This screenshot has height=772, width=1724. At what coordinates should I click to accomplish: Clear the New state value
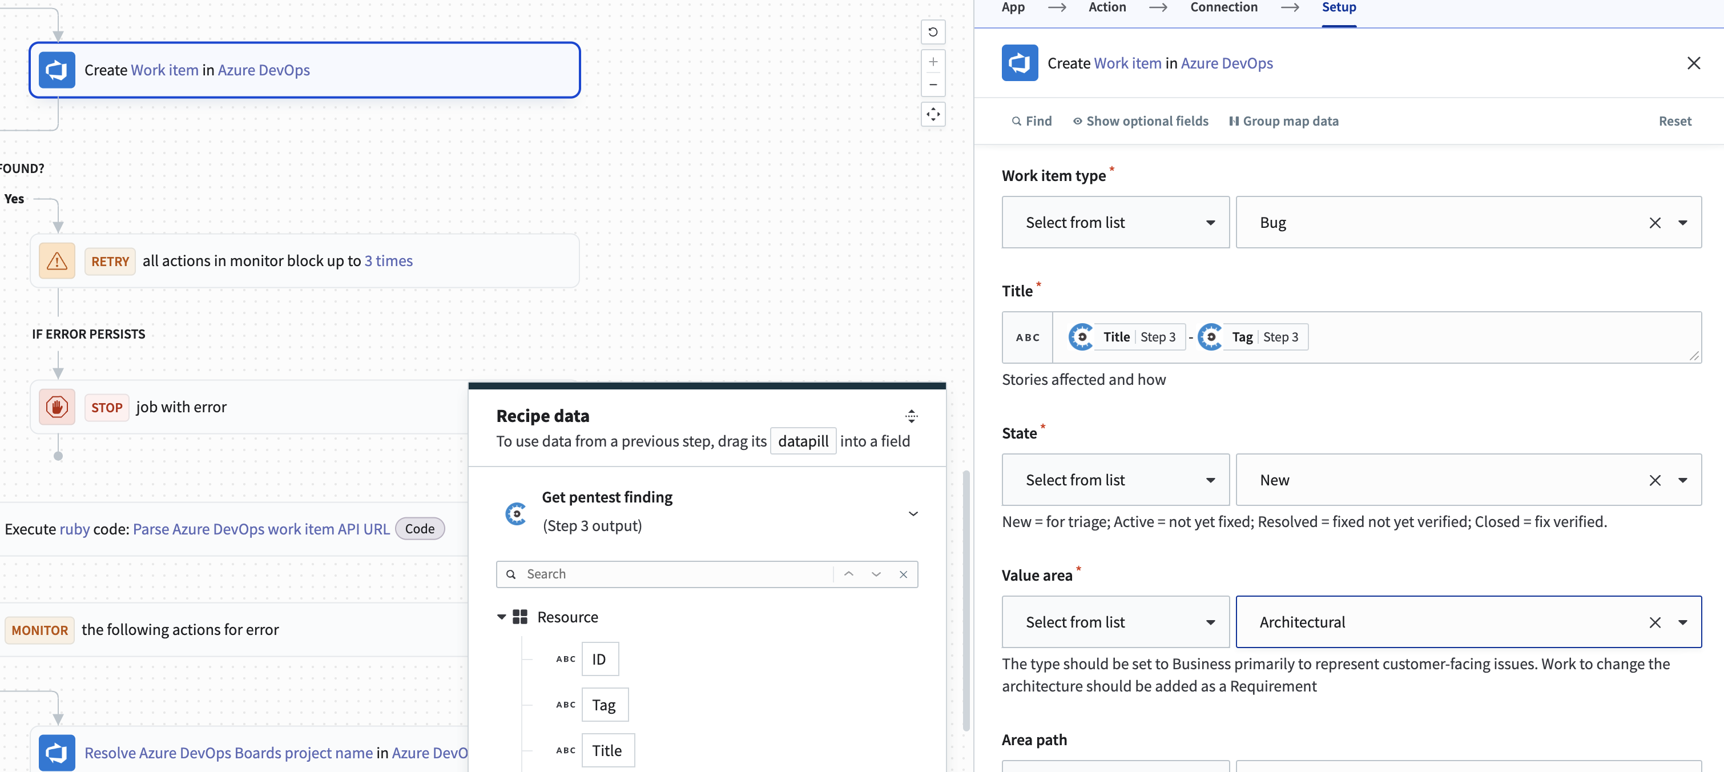[x=1655, y=480]
